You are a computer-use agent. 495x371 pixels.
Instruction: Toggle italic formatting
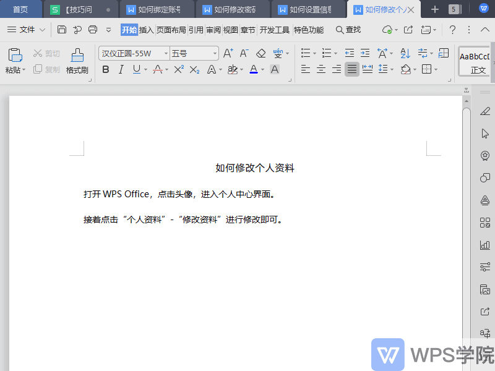point(121,69)
